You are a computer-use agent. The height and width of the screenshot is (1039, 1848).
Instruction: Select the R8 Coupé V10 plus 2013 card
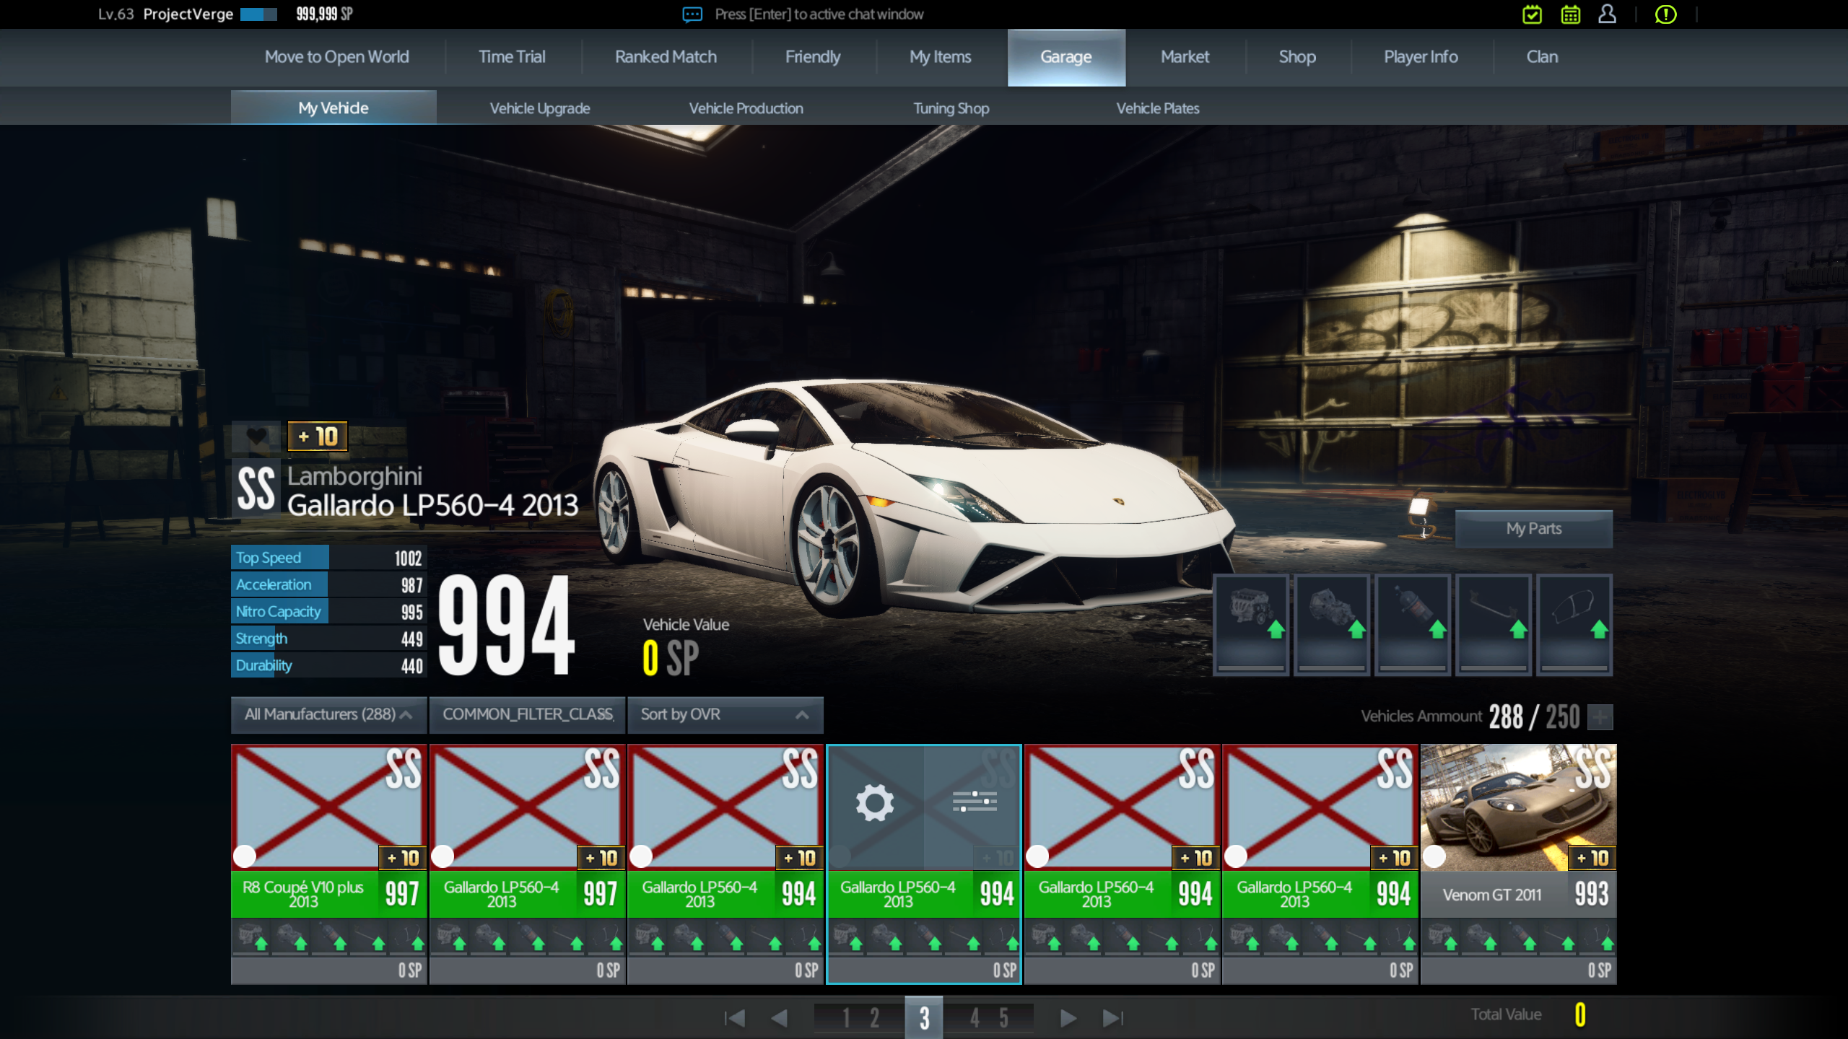tap(329, 864)
